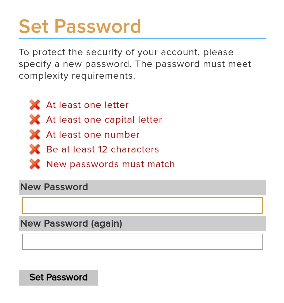Focus the New Password (again) input field
This screenshot has height=303, width=284.
click(142, 242)
